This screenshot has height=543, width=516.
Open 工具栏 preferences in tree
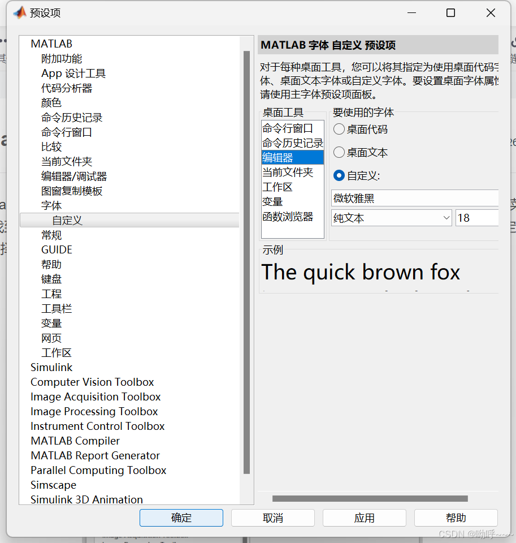tap(57, 309)
